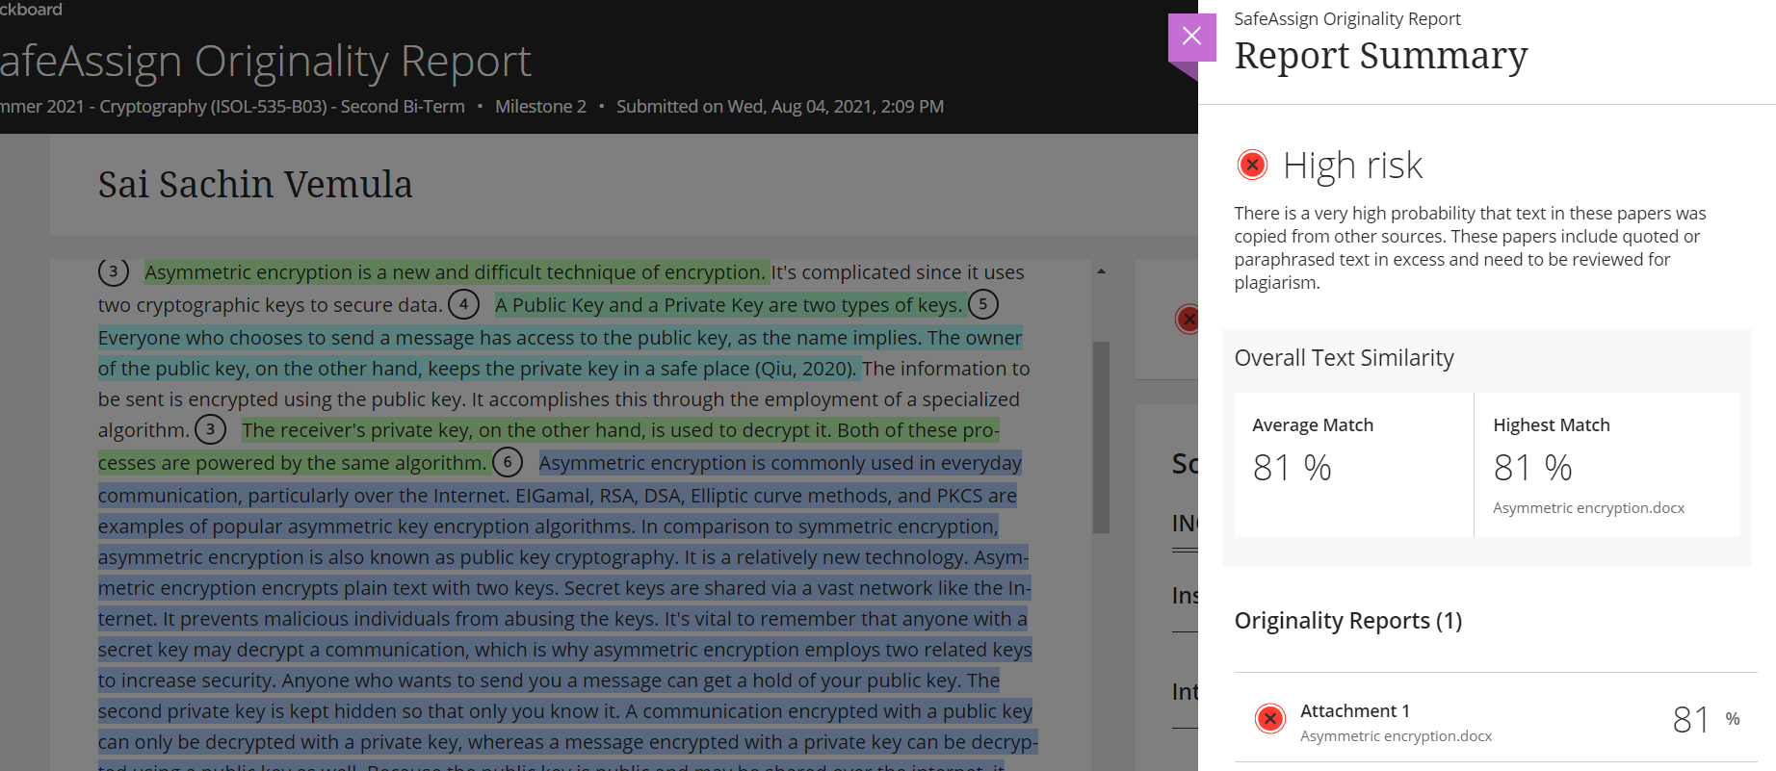The image size is (1776, 771).
Task: Click the Milestone 2 breadcrumb text
Action: pos(540,107)
